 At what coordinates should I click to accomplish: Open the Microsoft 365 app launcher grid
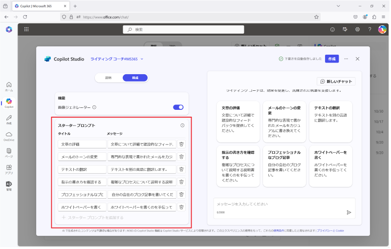26,29
